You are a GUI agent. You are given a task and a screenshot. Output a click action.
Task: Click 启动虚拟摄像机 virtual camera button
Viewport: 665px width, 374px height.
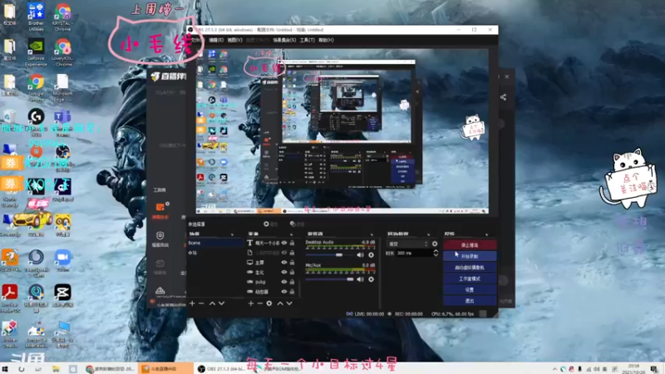470,268
